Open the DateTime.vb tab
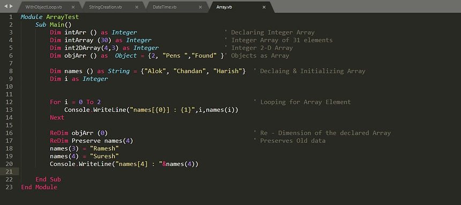The image size is (461, 205). 164,7
